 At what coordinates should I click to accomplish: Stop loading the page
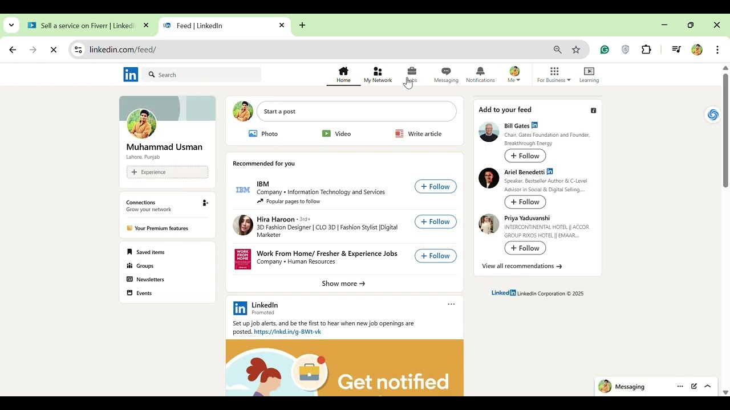pos(54,50)
